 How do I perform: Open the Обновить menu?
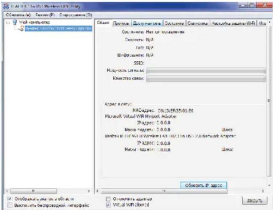(18, 15)
